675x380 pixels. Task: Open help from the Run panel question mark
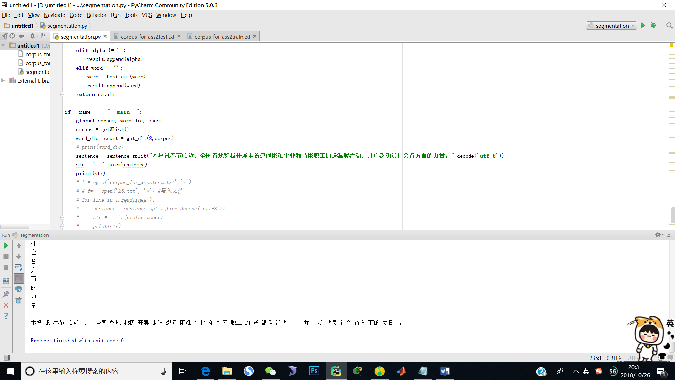6,316
